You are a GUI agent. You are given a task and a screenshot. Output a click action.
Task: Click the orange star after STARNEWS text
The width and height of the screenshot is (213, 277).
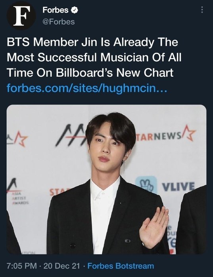(189, 133)
